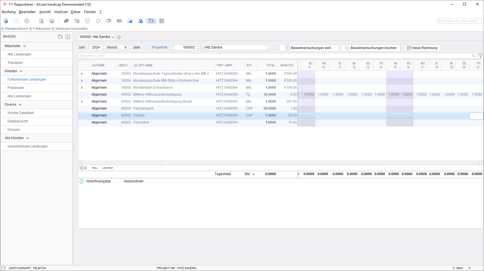Collapse the Diverse section
Viewport: 484px width, 271px height.
coord(20,105)
